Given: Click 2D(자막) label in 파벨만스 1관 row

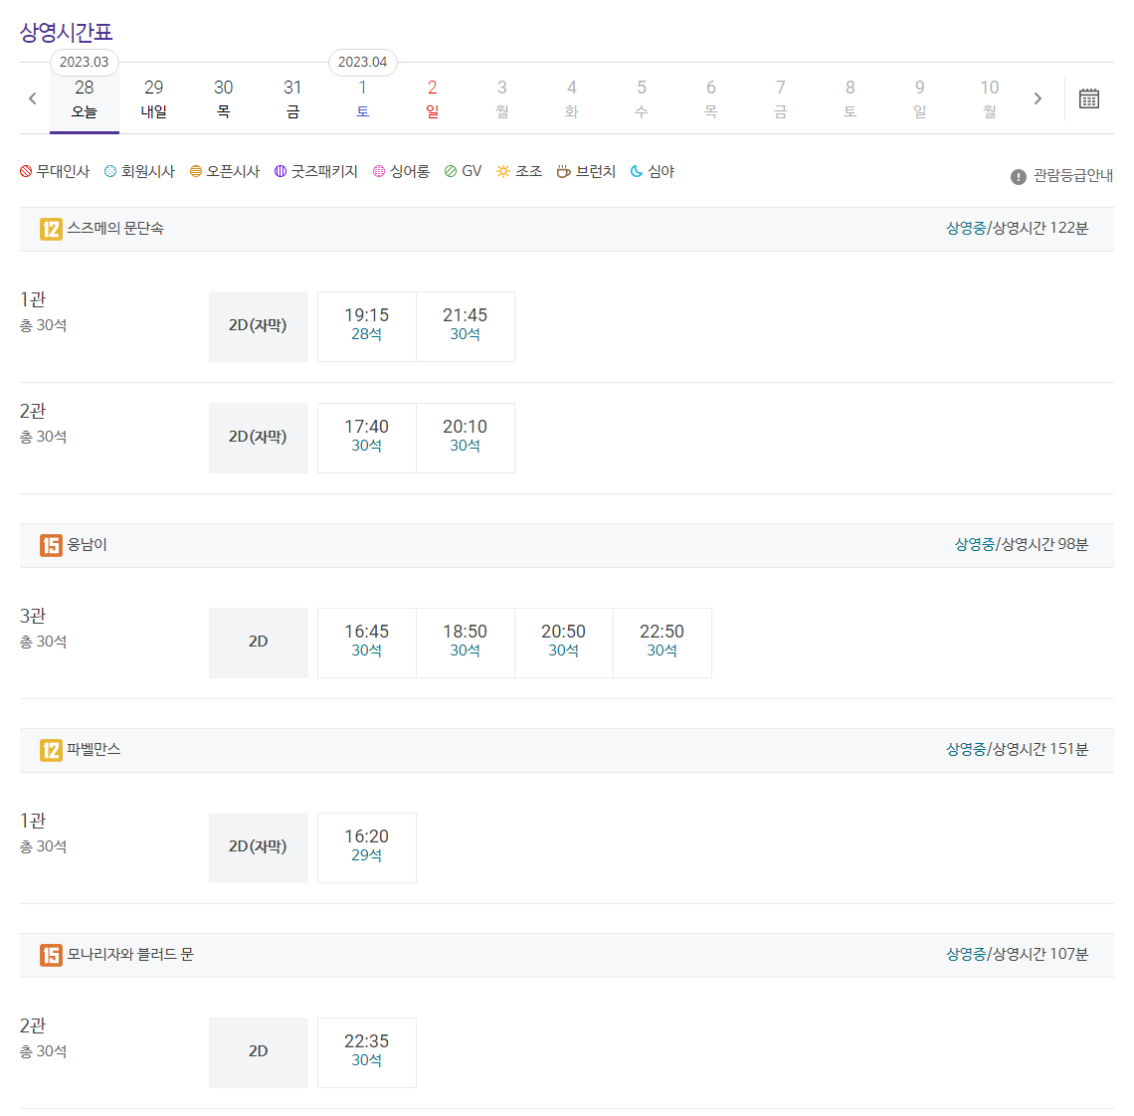Looking at the screenshot, I should (x=259, y=846).
